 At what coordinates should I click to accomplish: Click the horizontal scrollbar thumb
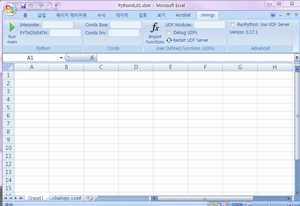pos(205,199)
